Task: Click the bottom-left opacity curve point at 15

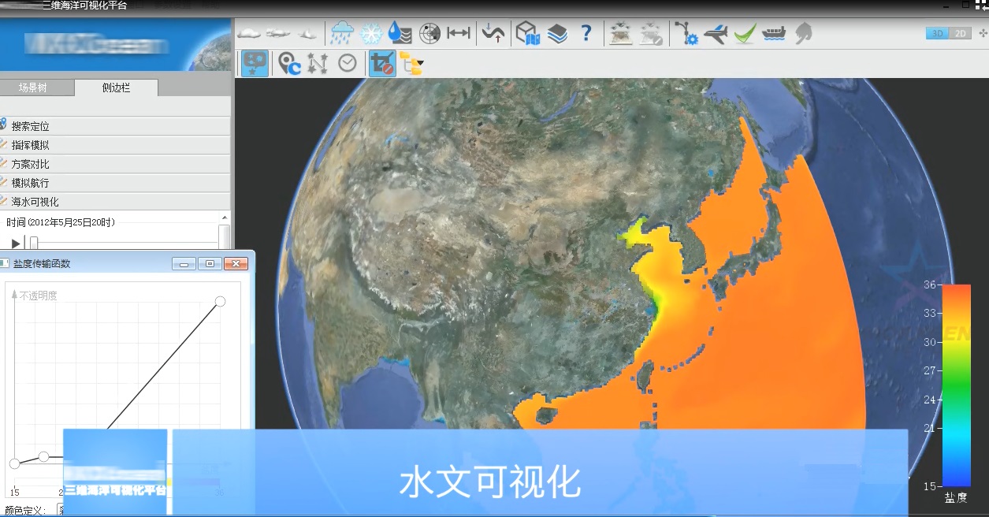Action: click(14, 463)
